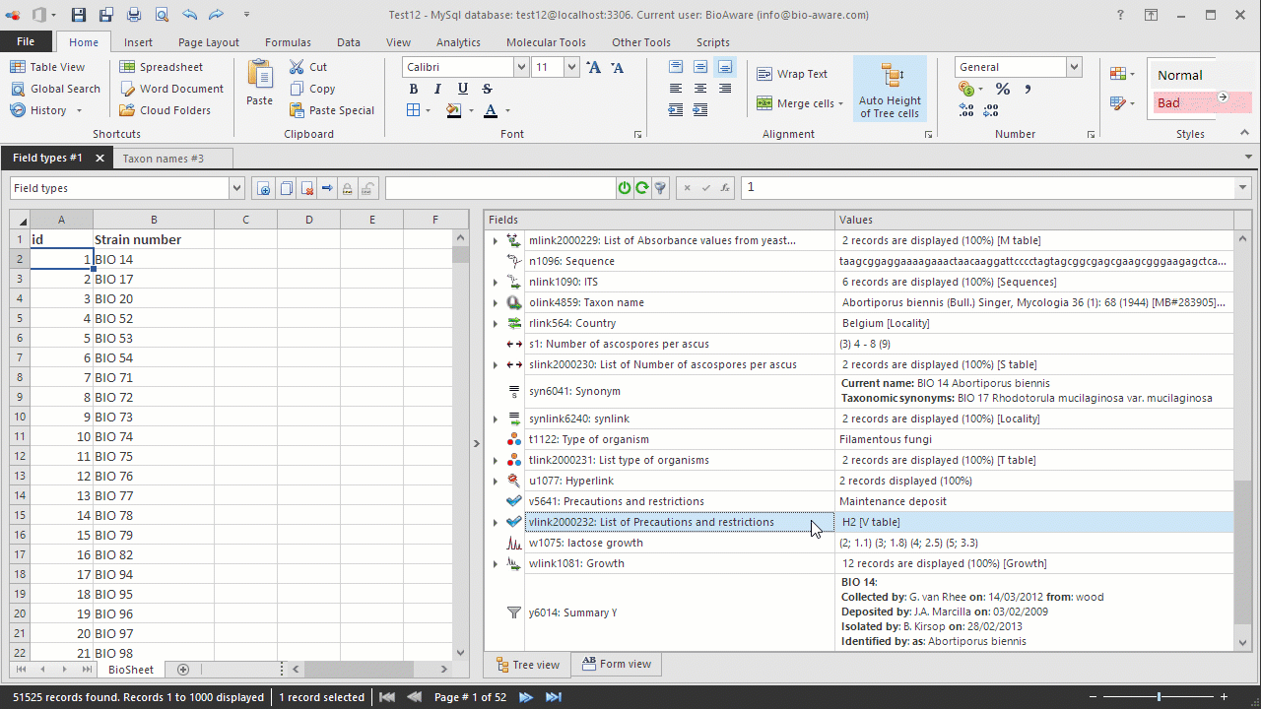Image resolution: width=1261 pixels, height=709 pixels.
Task: Open Cloud Folders
Action: 165,110
